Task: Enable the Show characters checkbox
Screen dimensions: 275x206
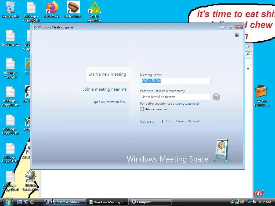Action: 142,109
